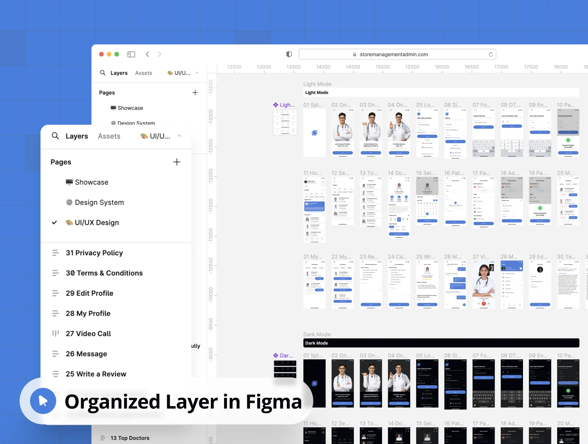Select the Dark Mode 01 Spl... splash frame
The width and height of the screenshot is (588, 444).
(315, 384)
